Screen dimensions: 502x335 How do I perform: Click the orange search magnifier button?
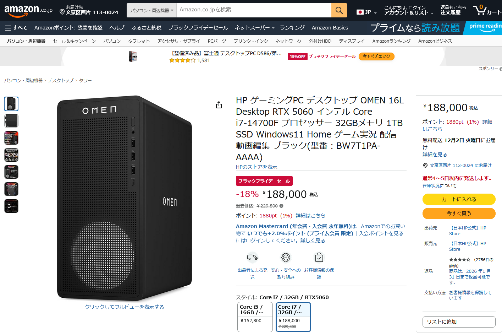tap(339, 10)
